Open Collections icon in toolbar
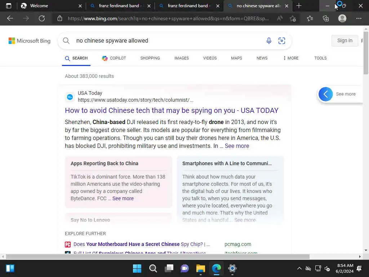 click(x=326, y=18)
